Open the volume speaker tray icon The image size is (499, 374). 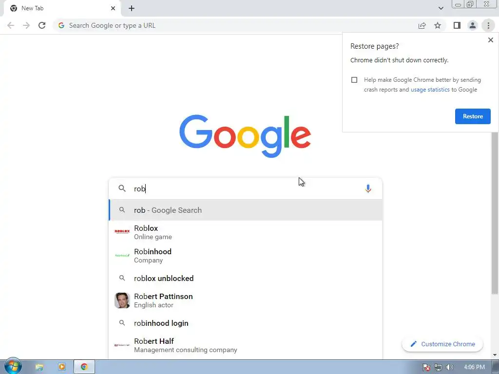click(449, 367)
